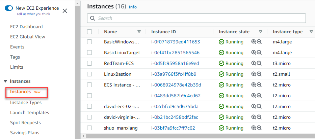Click the search magnifier icon

pyautogui.click(x=93, y=18)
